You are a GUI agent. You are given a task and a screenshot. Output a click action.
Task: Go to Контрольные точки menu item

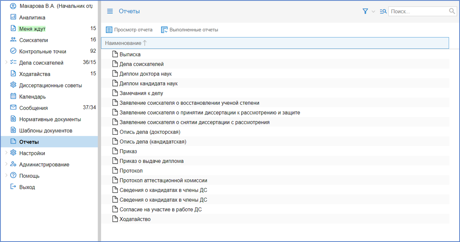43,51
